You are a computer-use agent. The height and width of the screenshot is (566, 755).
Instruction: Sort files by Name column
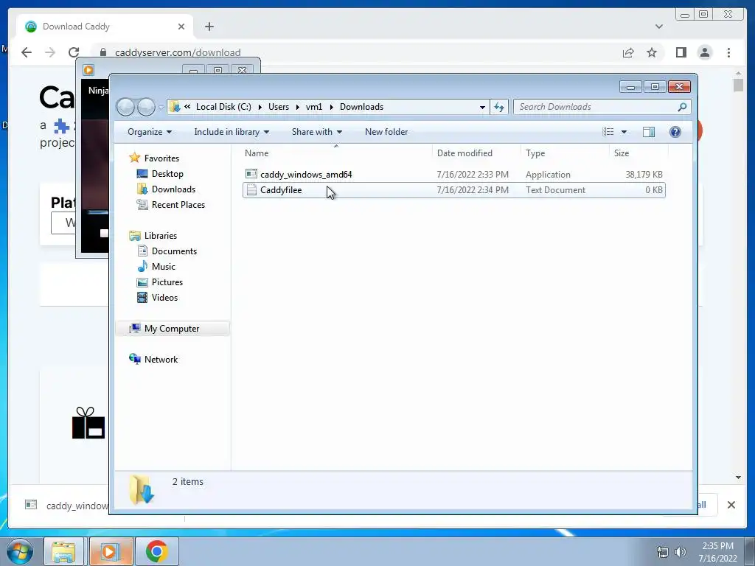pyautogui.click(x=336, y=153)
